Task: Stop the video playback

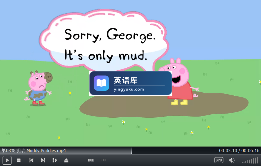Action: (x=19, y=160)
